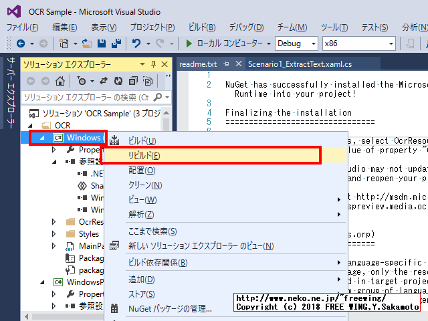Select クリーン(N) in the context menu
This screenshot has width=428, height=321.
point(226,185)
